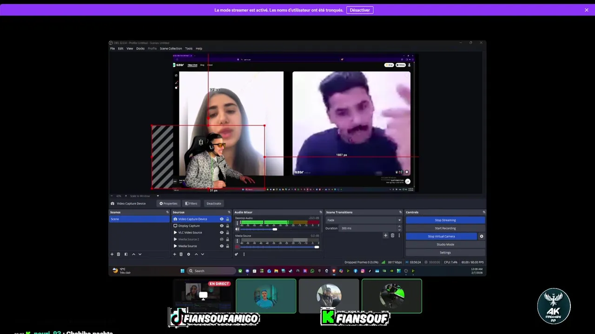Open Xbox icon in captured taskbar
This screenshot has height=334, width=595.
pyautogui.click(x=240, y=271)
